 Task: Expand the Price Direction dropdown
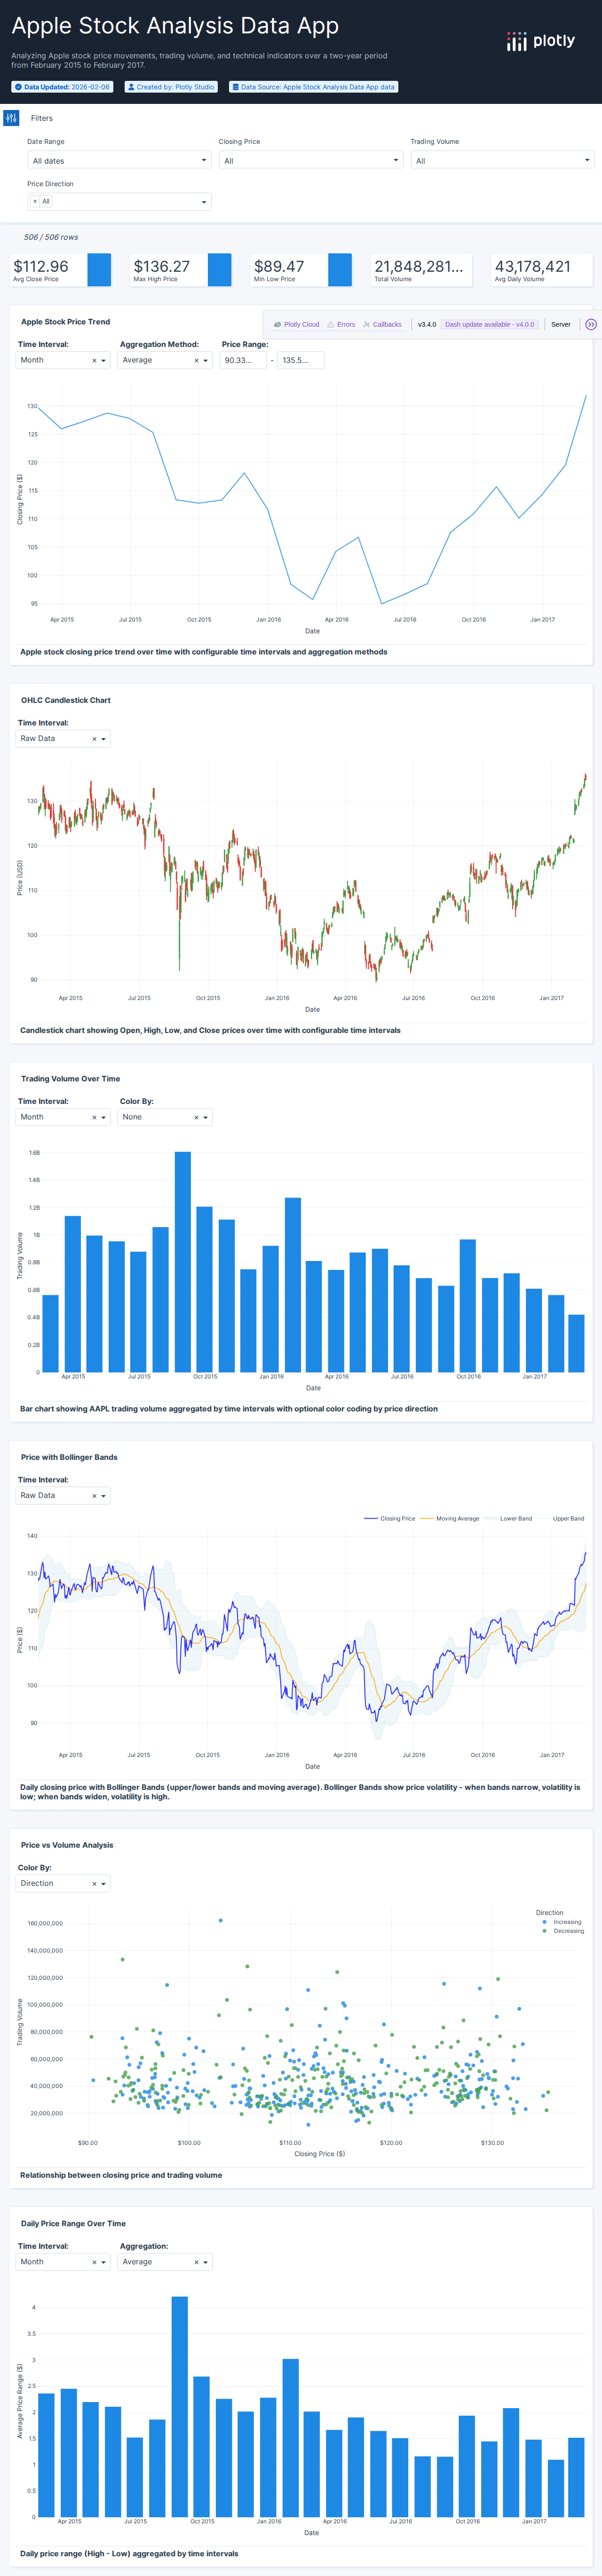pos(119,202)
